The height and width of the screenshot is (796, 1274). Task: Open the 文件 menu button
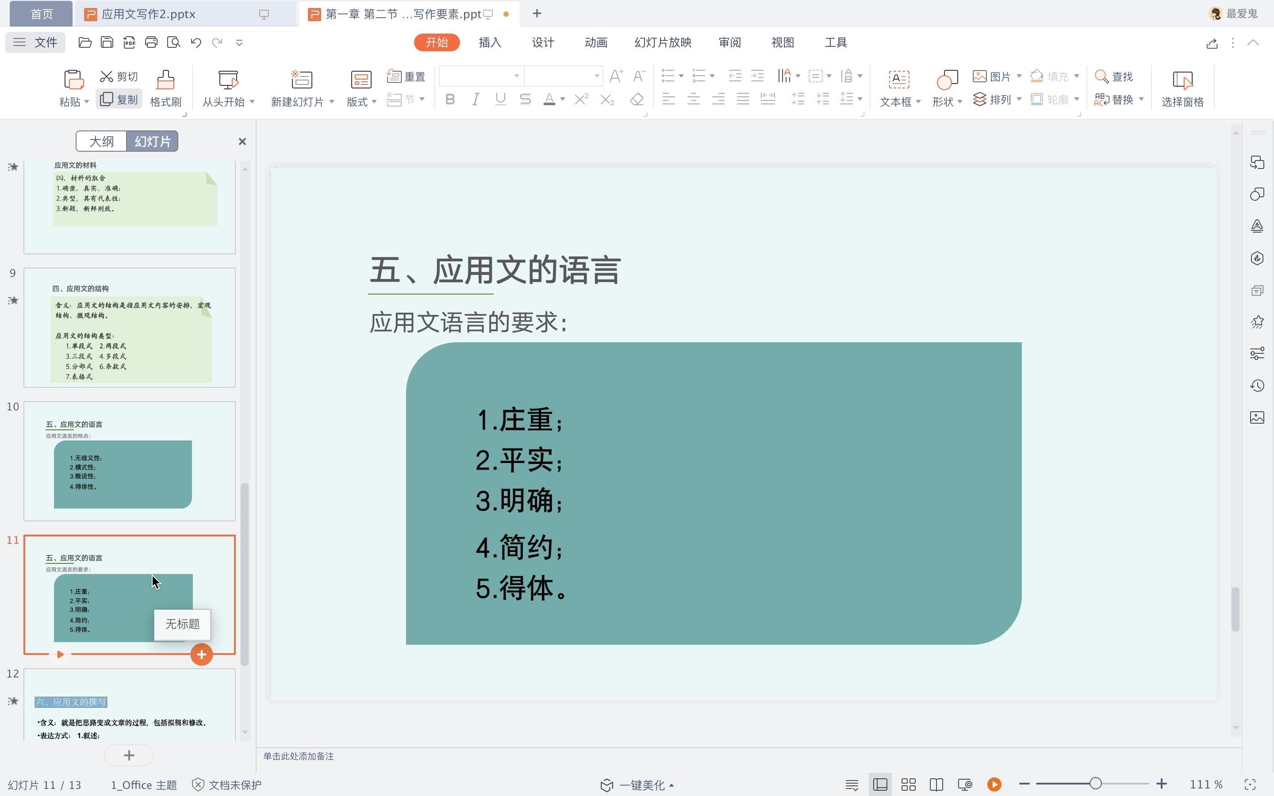tap(35, 42)
